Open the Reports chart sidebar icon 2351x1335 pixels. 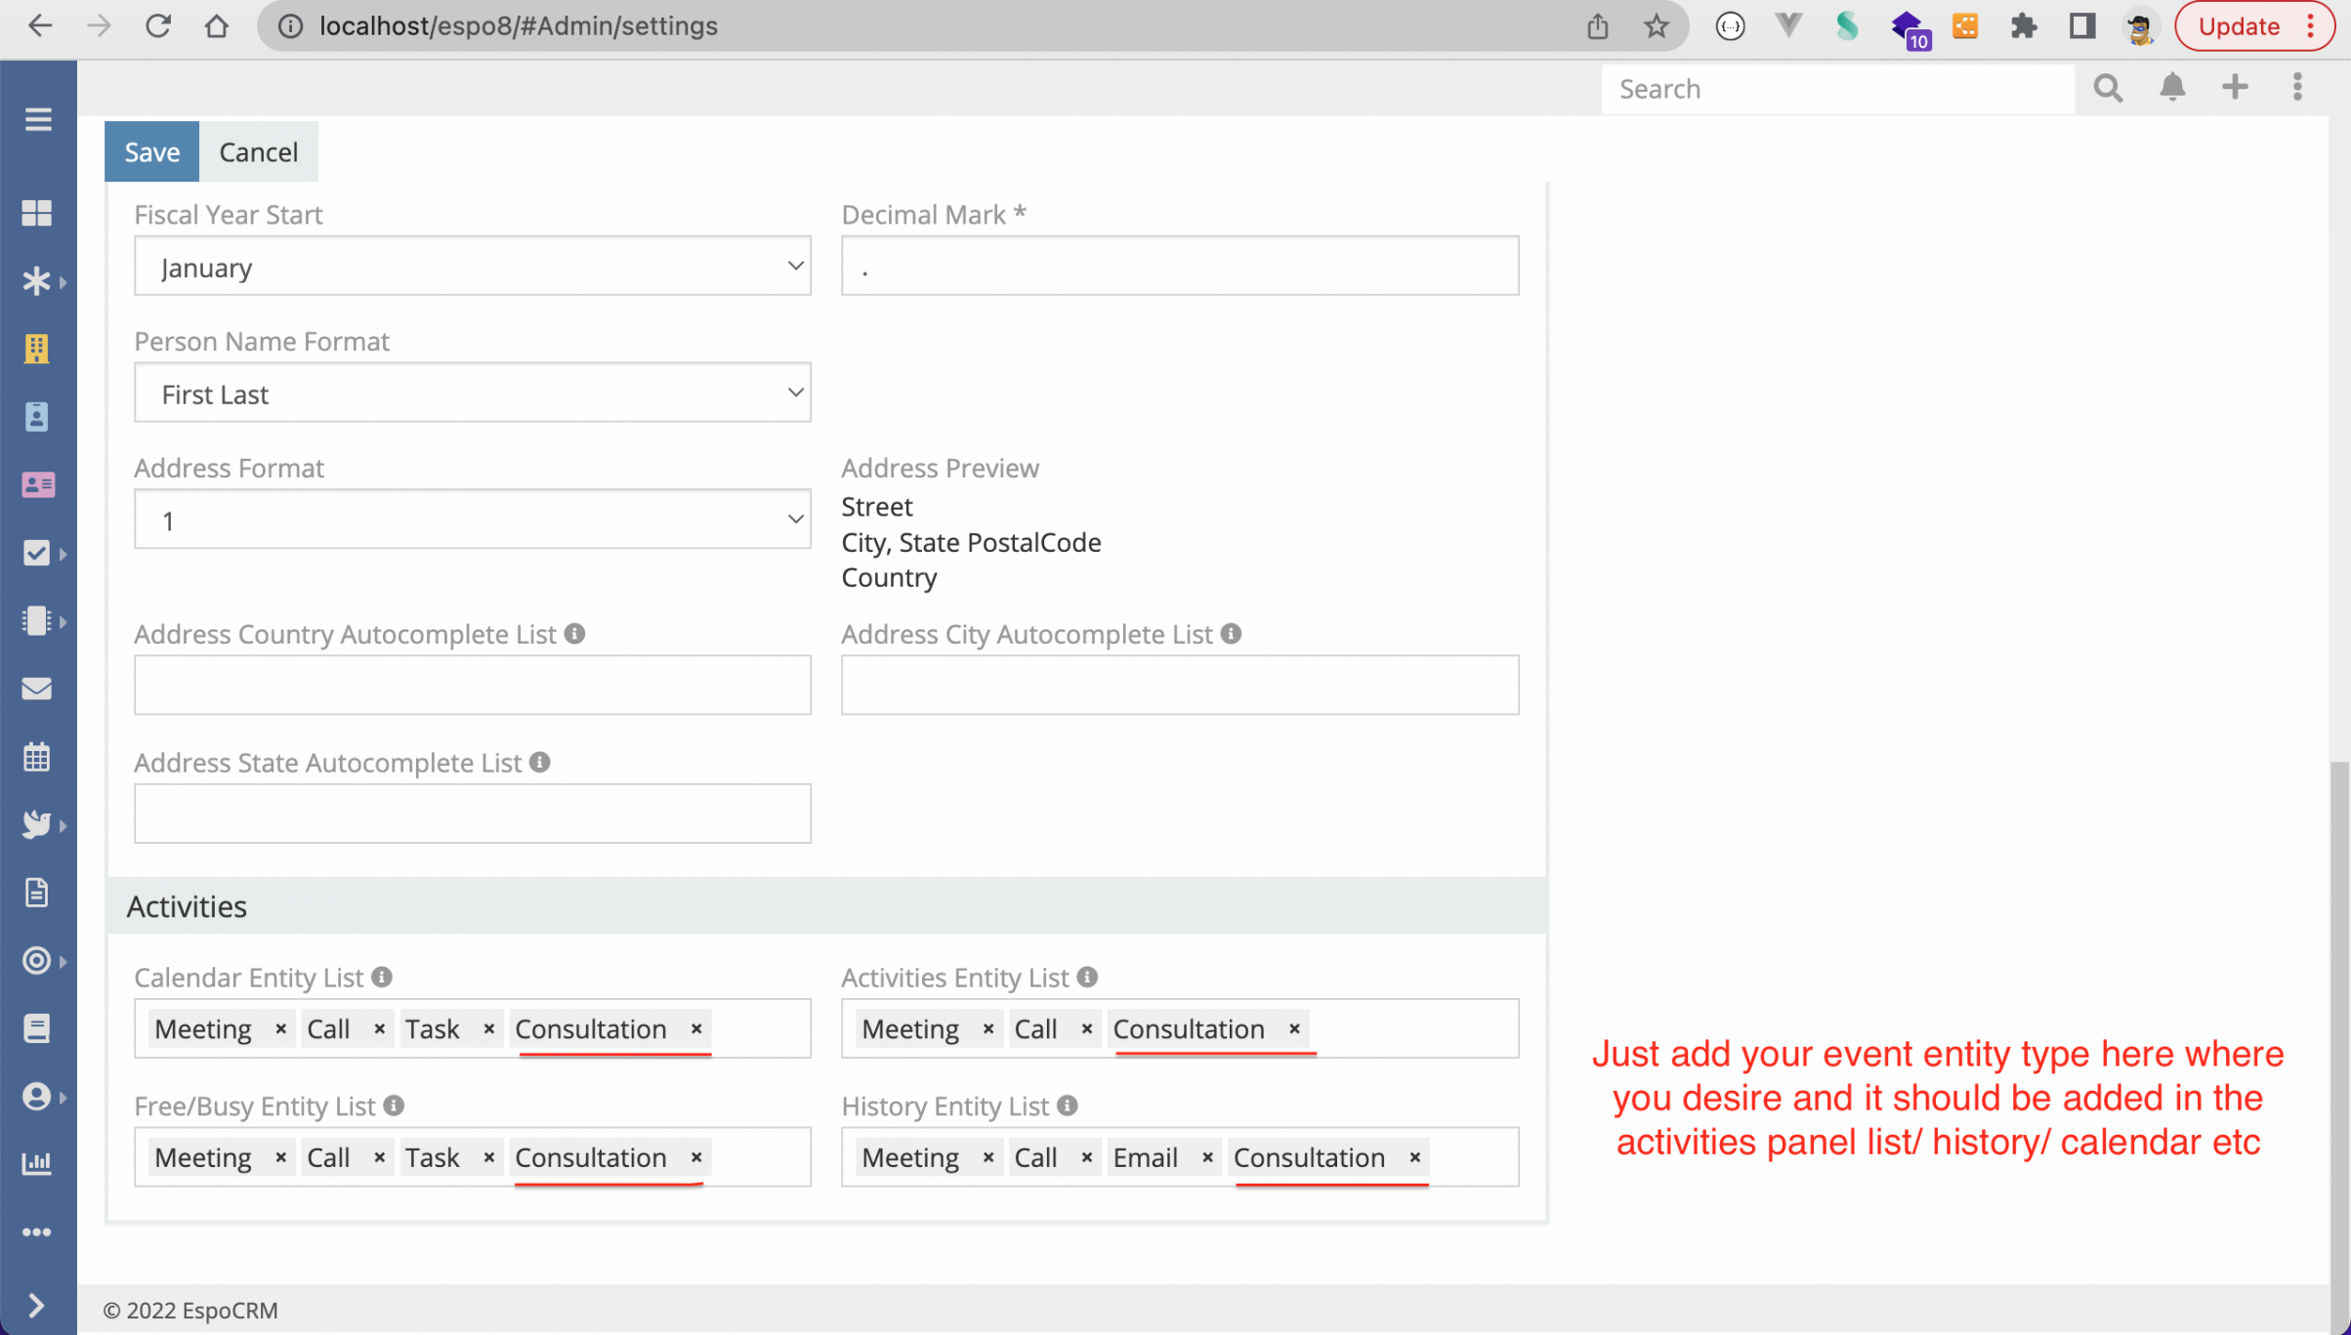[37, 1162]
